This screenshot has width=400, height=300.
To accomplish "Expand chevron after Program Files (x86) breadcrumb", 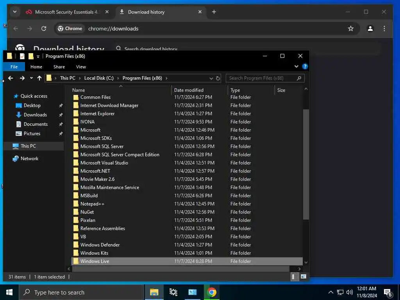I will pos(166,78).
